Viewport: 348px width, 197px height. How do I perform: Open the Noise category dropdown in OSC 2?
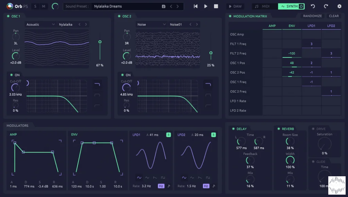pos(151,24)
